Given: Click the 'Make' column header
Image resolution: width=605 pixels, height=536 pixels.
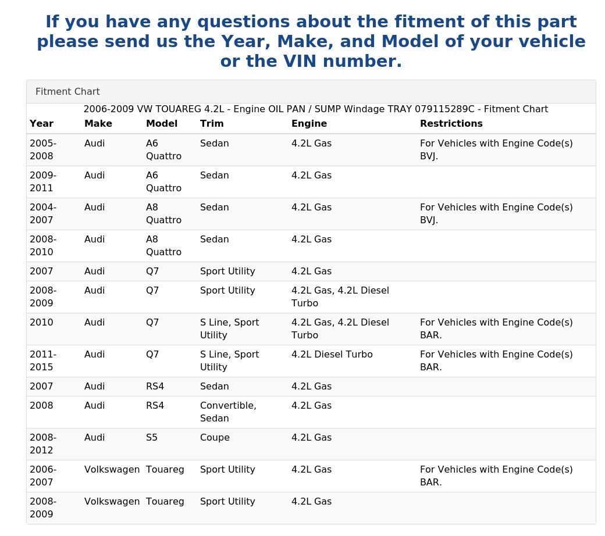Looking at the screenshot, I should (x=98, y=123).
